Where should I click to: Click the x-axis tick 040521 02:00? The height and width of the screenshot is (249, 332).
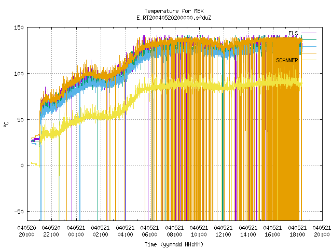pos(100,231)
